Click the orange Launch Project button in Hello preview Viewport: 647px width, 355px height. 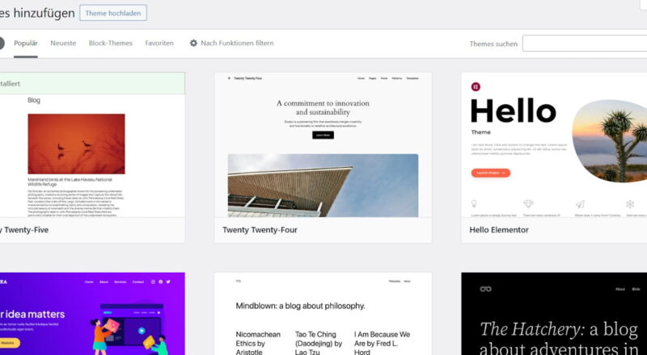click(491, 173)
